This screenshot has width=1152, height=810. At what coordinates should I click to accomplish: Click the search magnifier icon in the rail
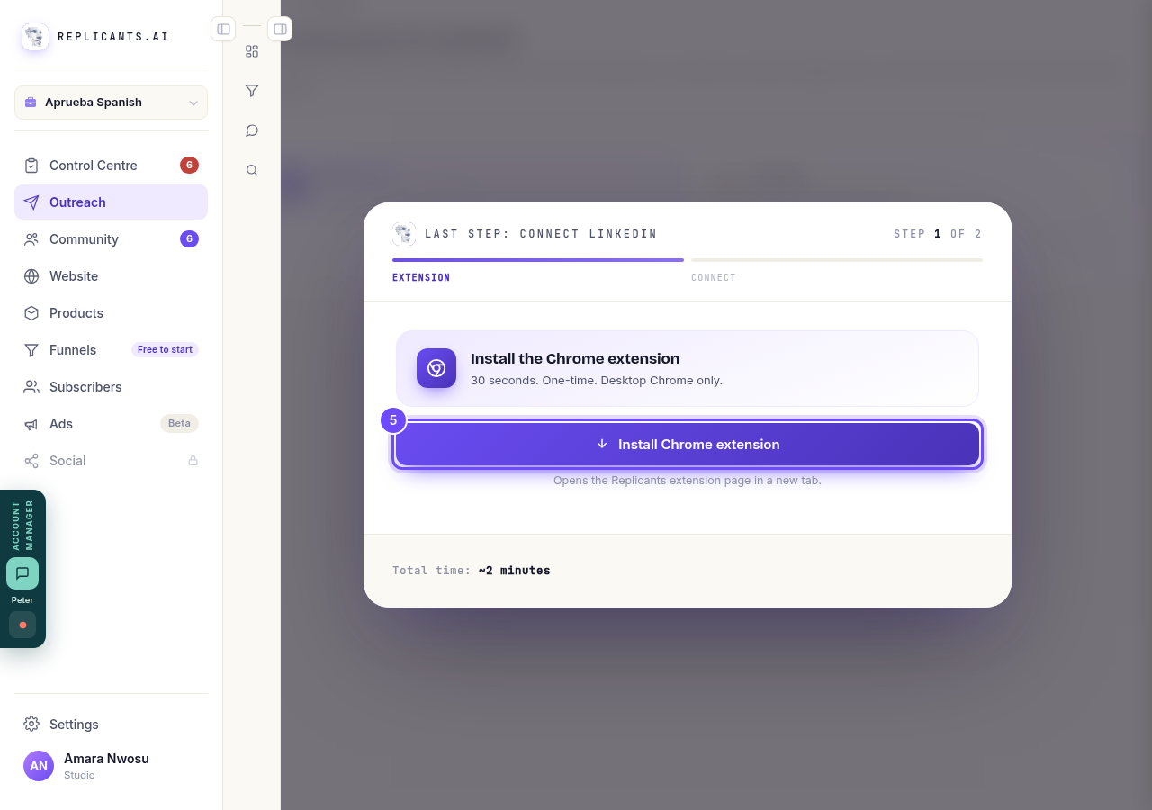point(252,170)
